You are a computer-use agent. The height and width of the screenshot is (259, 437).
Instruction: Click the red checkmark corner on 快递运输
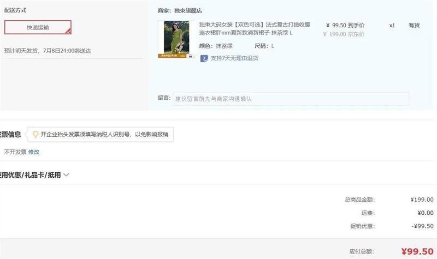pos(68,31)
